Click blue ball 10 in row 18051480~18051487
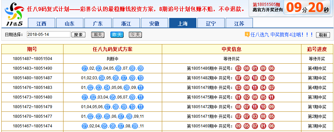The height and width of the screenshot is (132, 334). point(141,78)
